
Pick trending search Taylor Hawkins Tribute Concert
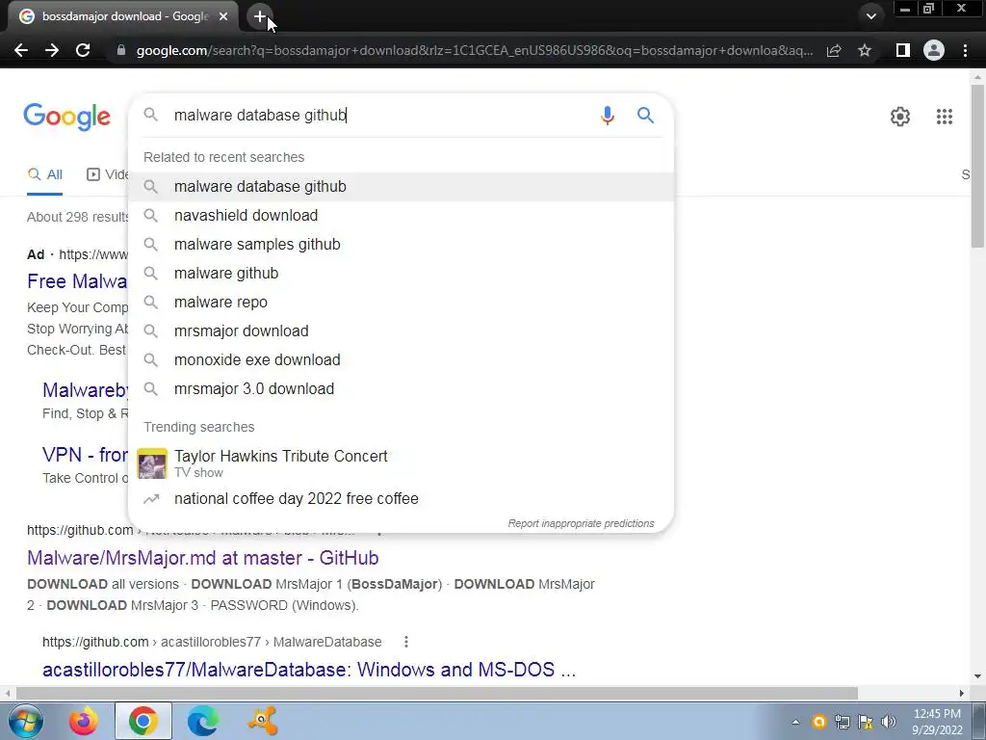click(x=401, y=463)
